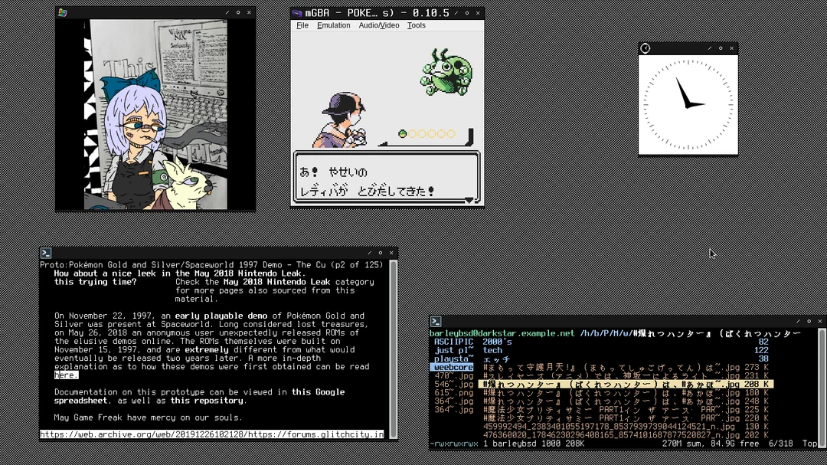The height and width of the screenshot is (465, 827).
Task: Select the "tech" folder in ranger
Action: tap(492, 350)
